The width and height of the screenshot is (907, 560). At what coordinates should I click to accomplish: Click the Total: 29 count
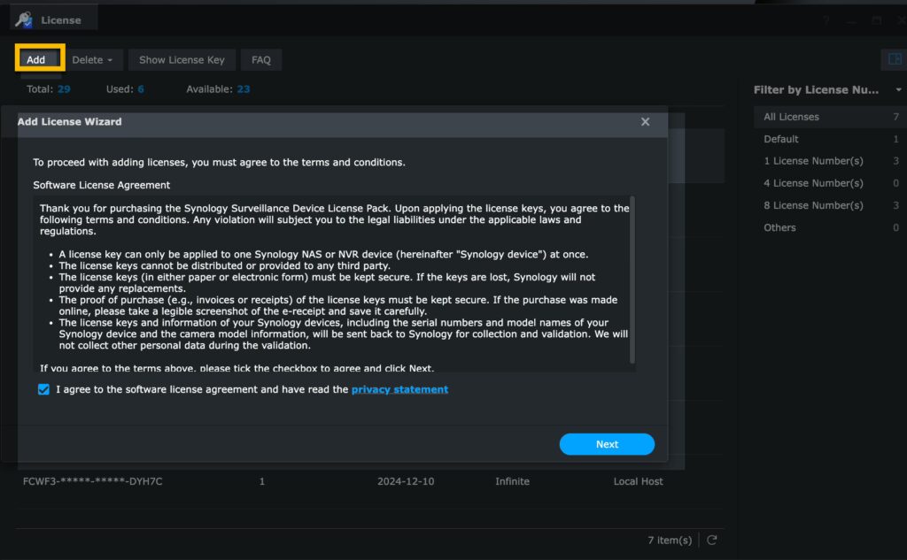pos(49,89)
